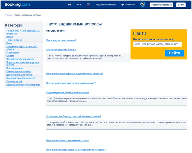This screenshot has height=153, width=192.
Task: Select the answer text starting Нет. После проверки
Action: tap(117, 100)
